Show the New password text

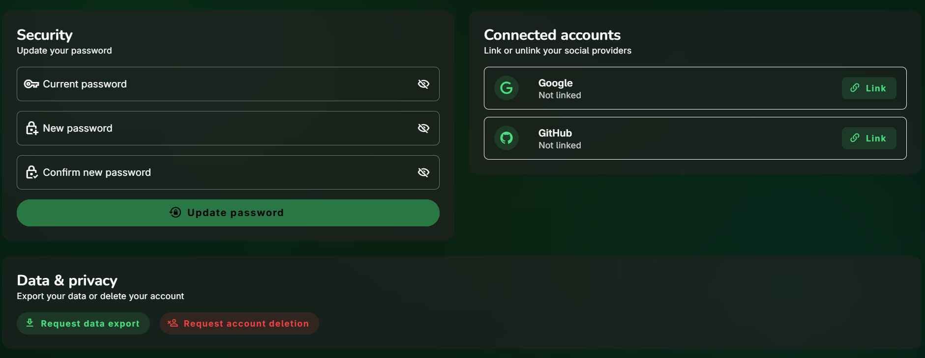(x=423, y=128)
